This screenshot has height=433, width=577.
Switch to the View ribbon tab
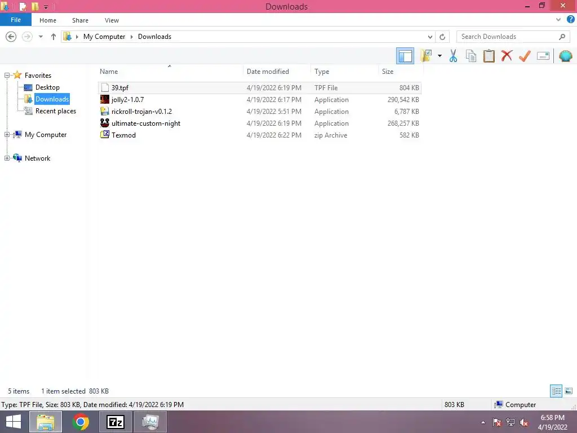pos(112,20)
